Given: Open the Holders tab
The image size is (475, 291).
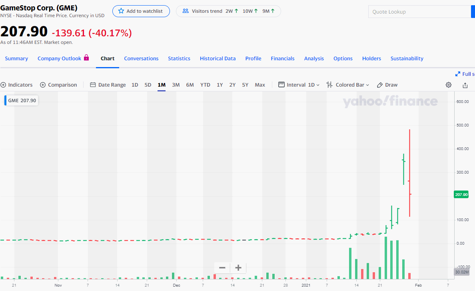Looking at the screenshot, I should pos(372,58).
